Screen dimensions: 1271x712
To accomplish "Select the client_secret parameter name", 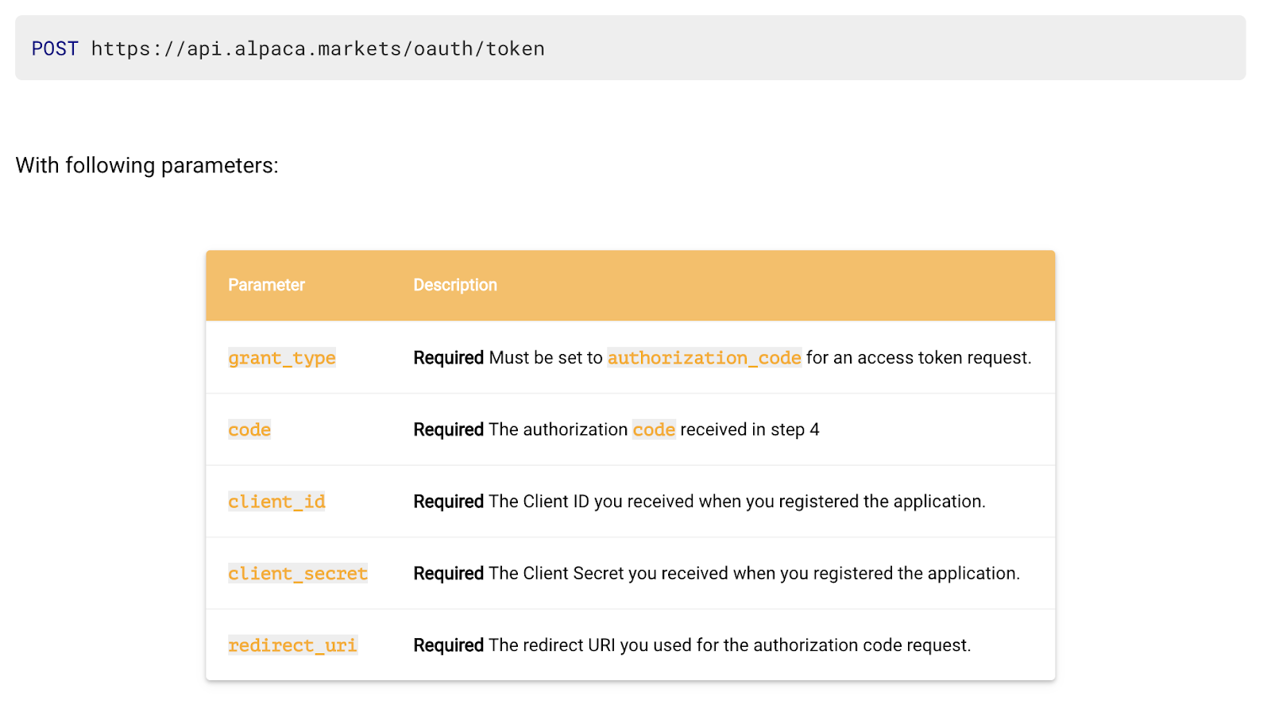I will click(298, 573).
